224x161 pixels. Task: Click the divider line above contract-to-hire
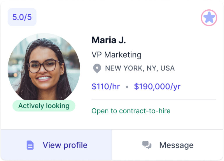click(x=154, y=99)
